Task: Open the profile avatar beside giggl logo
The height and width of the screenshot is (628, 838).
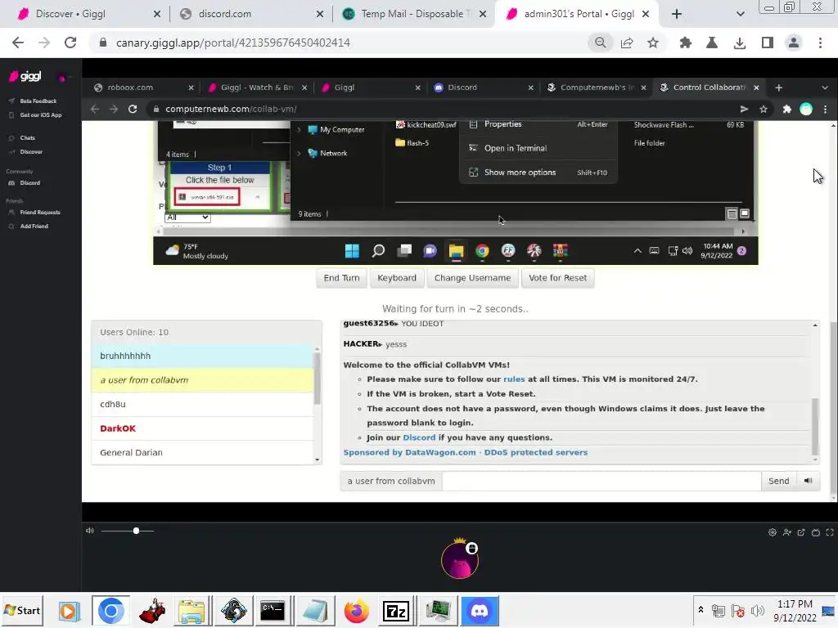Action: click(x=61, y=78)
